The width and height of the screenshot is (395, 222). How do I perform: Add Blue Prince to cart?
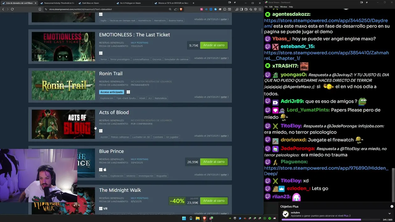click(214, 162)
